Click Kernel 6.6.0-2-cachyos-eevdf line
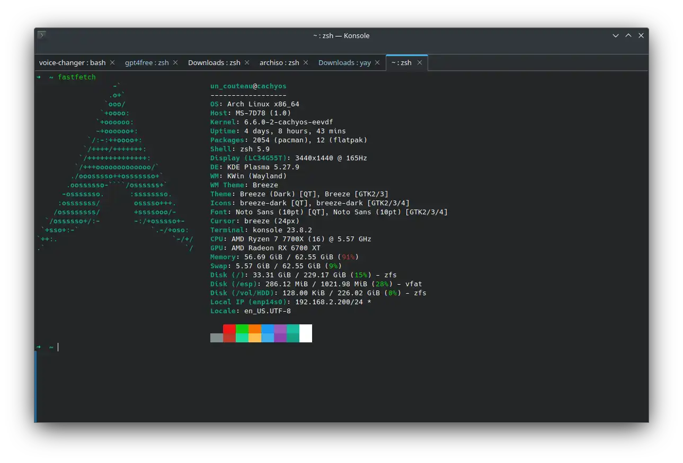The image size is (683, 463). (272, 122)
